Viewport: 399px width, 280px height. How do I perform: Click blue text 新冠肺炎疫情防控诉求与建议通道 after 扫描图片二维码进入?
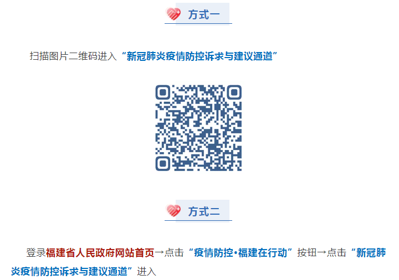pyautogui.click(x=199, y=56)
